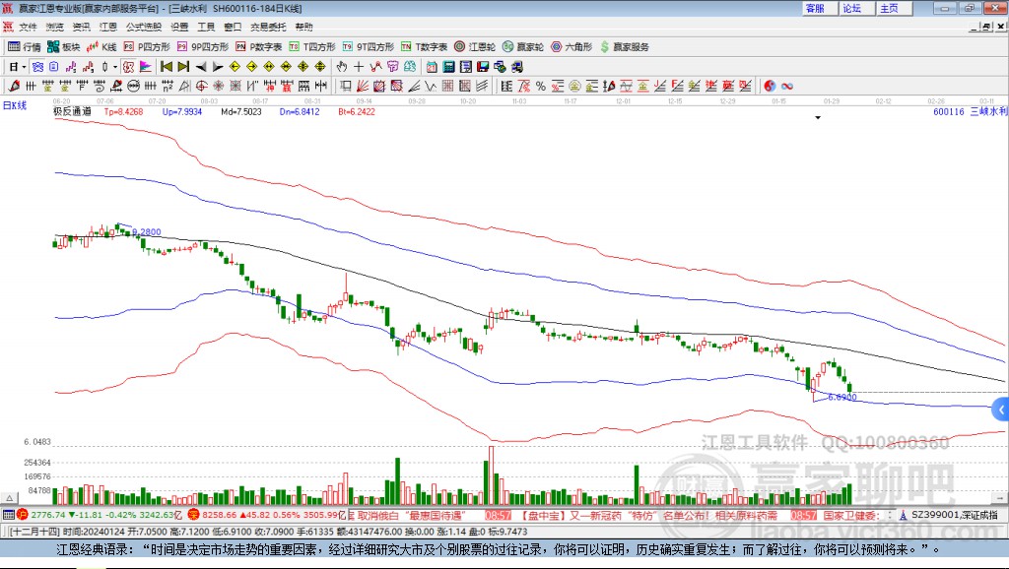The width and height of the screenshot is (1009, 569).
Task: Open the 江恩 menu
Action: [108, 27]
